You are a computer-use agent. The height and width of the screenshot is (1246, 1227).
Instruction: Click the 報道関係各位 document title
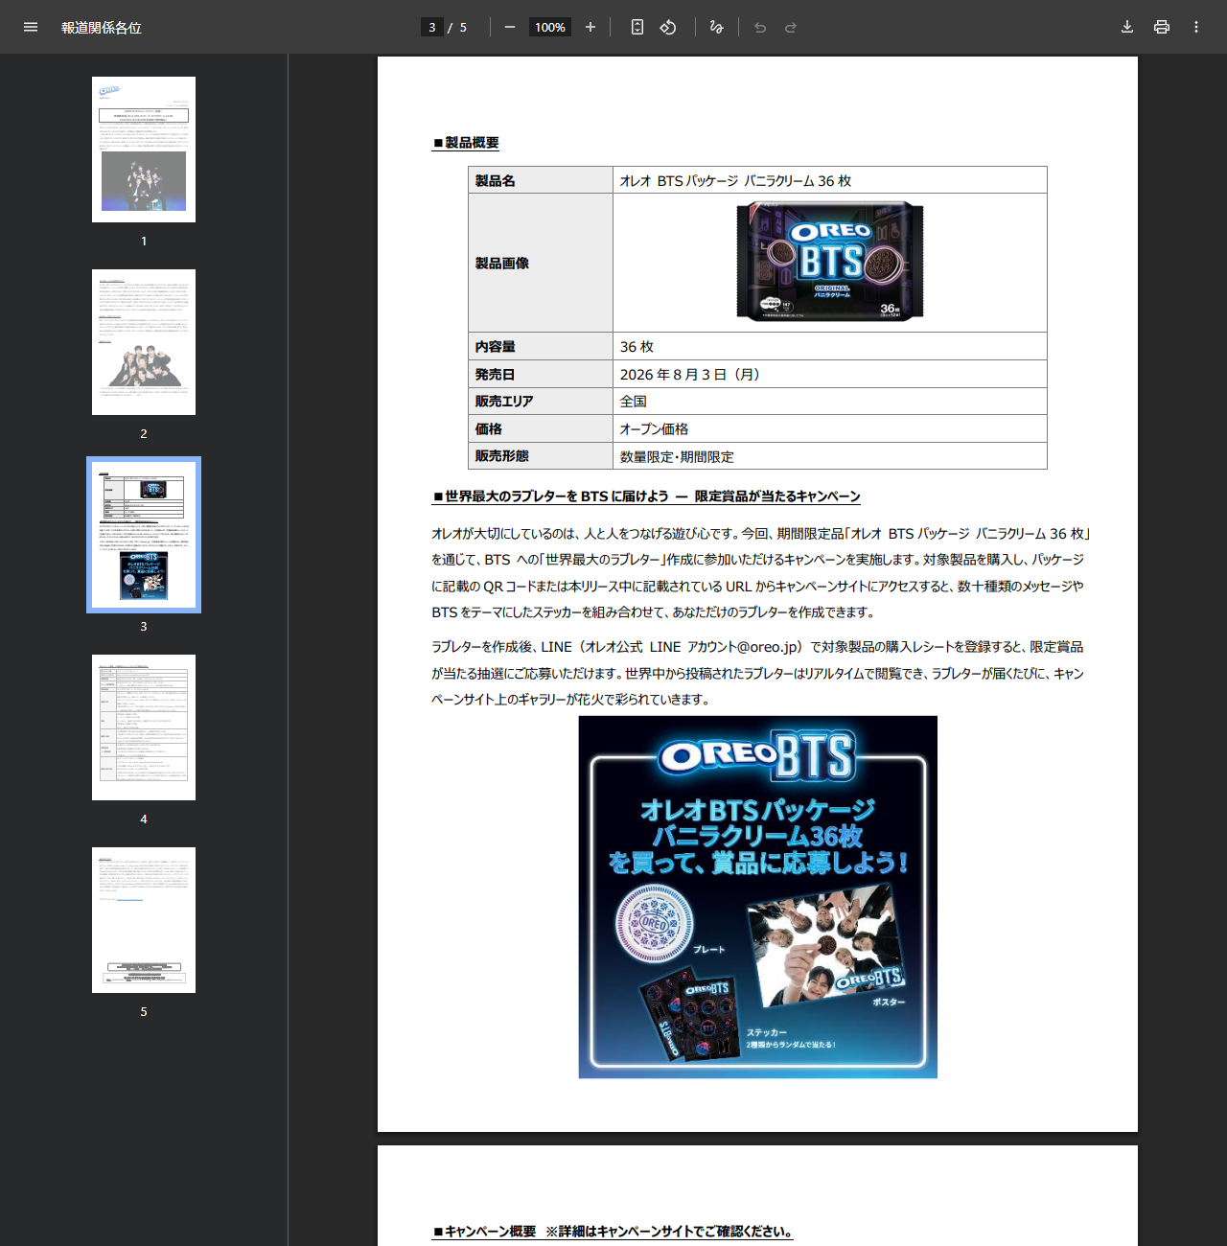click(102, 28)
